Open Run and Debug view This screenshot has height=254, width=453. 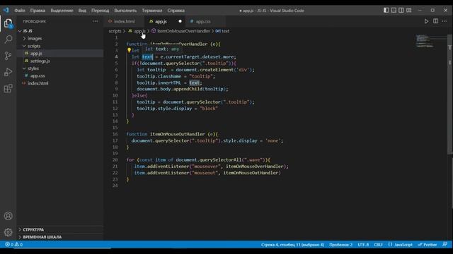pyautogui.click(x=8, y=72)
